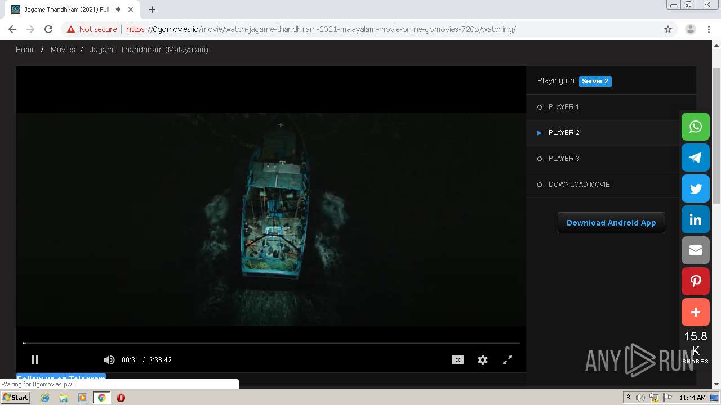The width and height of the screenshot is (721, 405).
Task: Select the Jagame Thandhiram browser tab
Action: click(x=72, y=10)
